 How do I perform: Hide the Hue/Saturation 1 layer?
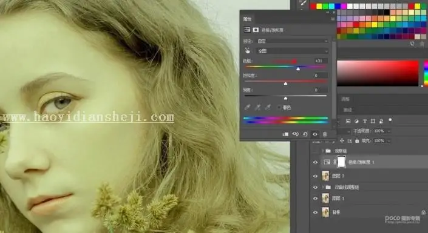(x=315, y=162)
